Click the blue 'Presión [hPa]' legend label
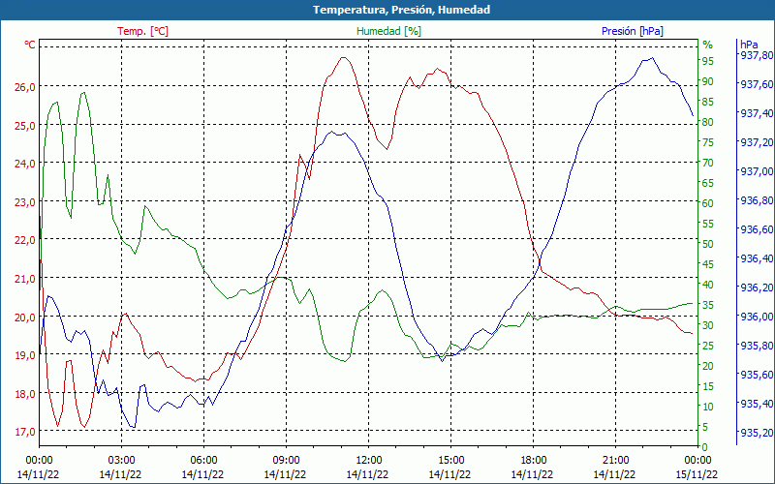This screenshot has height=484, width=775. click(633, 31)
